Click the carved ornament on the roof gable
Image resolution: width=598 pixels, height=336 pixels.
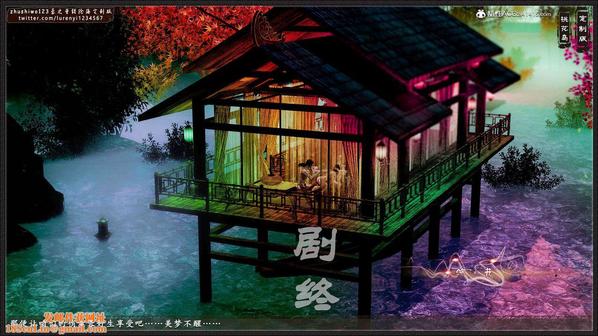266,29
